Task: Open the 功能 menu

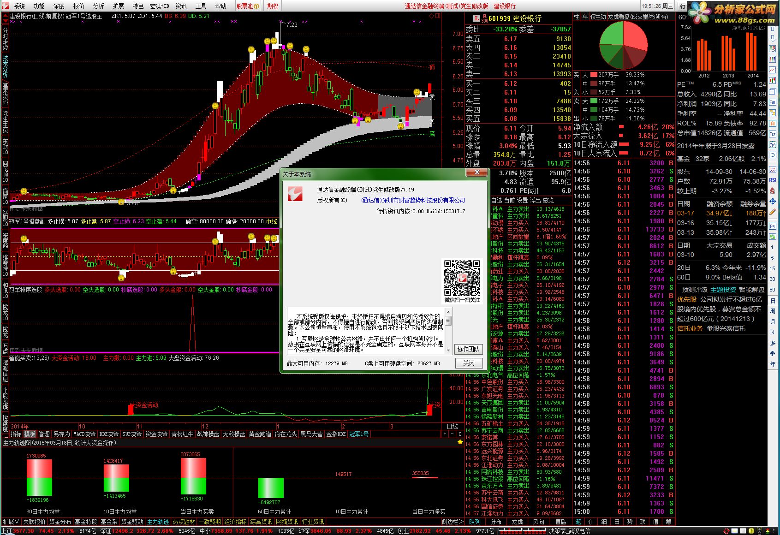Action: pyautogui.click(x=39, y=6)
